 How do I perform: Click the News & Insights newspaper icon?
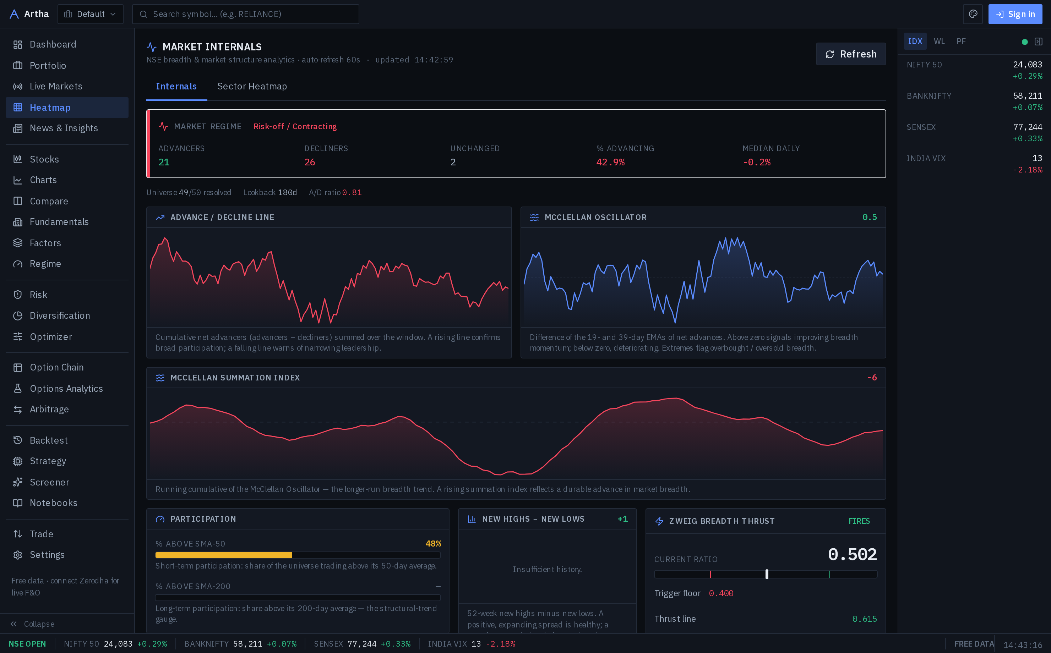click(18, 128)
